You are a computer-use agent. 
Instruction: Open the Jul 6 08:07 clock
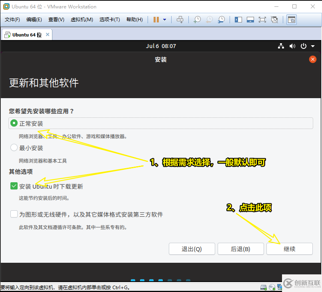[161, 46]
